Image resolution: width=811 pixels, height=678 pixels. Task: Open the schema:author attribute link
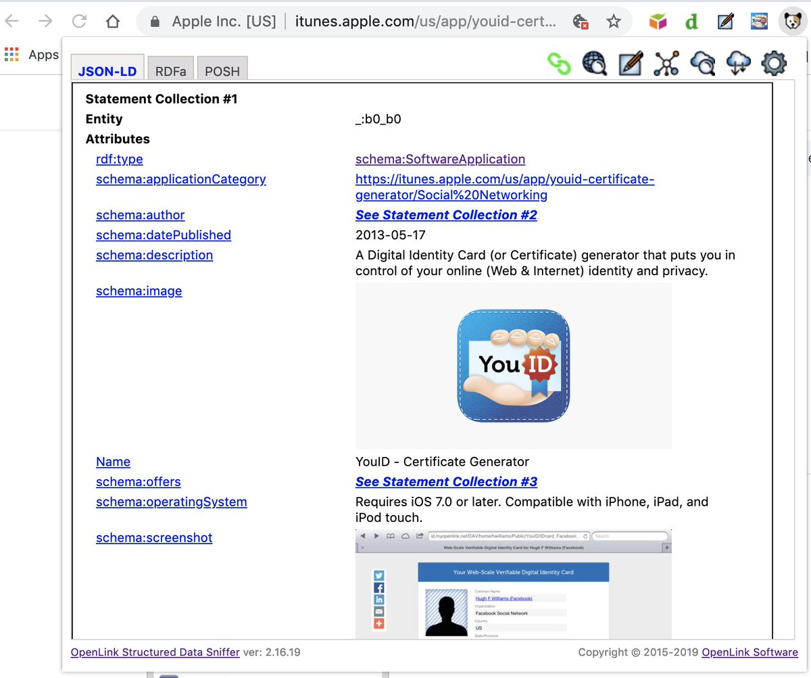pyautogui.click(x=140, y=215)
